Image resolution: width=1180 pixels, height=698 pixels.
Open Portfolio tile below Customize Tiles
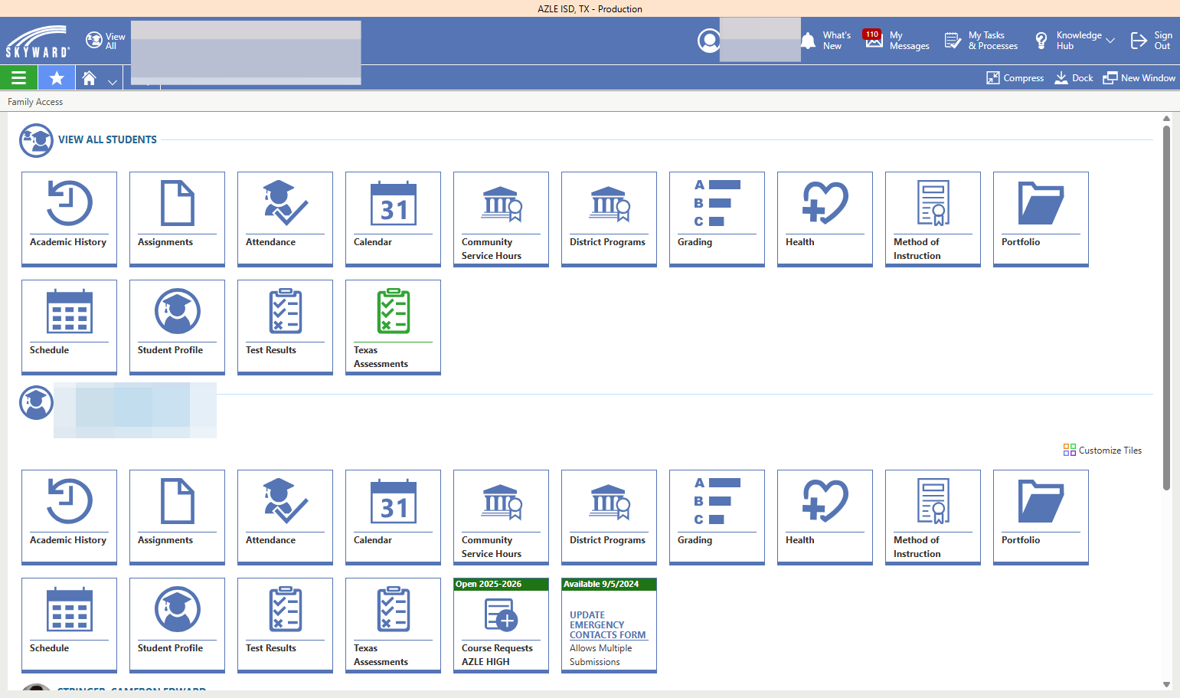(1041, 517)
